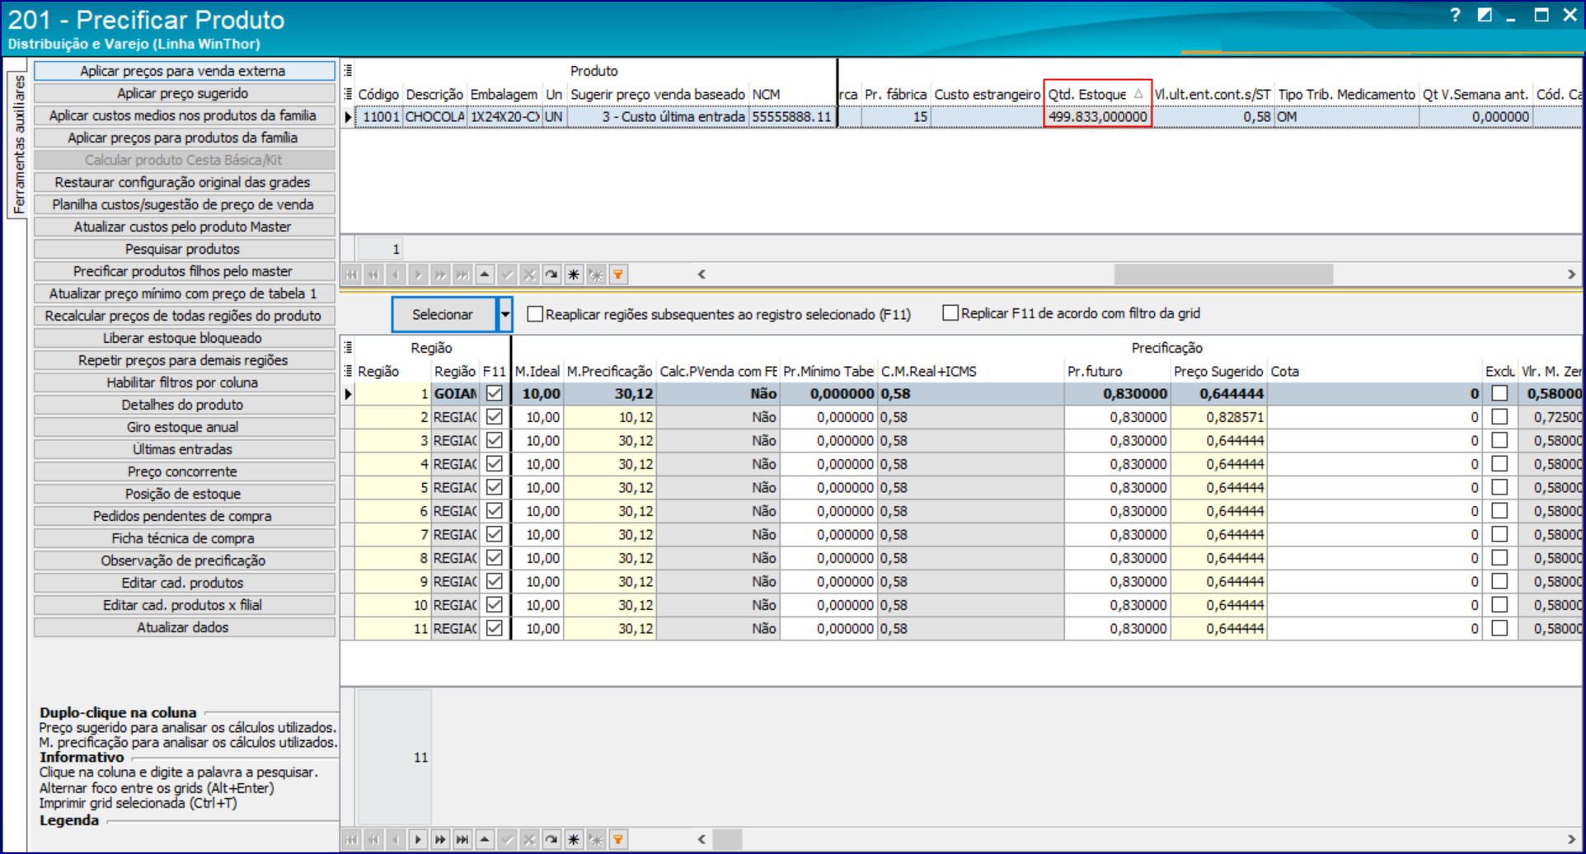
Task: Click Pesquisar produtos button
Action: click(x=183, y=249)
